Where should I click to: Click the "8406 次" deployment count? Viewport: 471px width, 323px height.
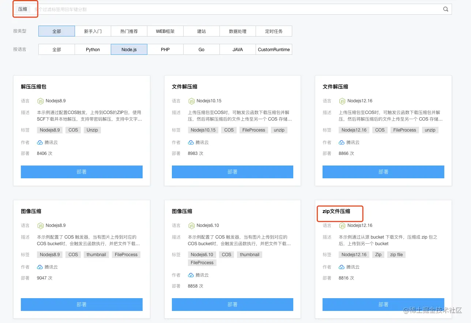(x=45, y=153)
